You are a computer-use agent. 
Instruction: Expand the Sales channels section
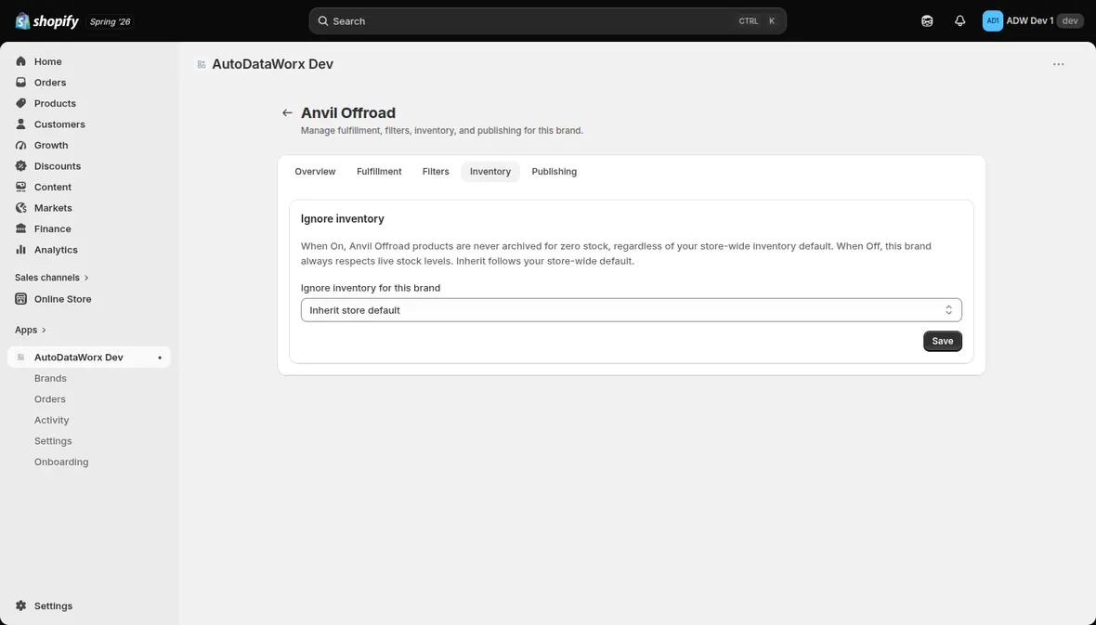coord(52,278)
